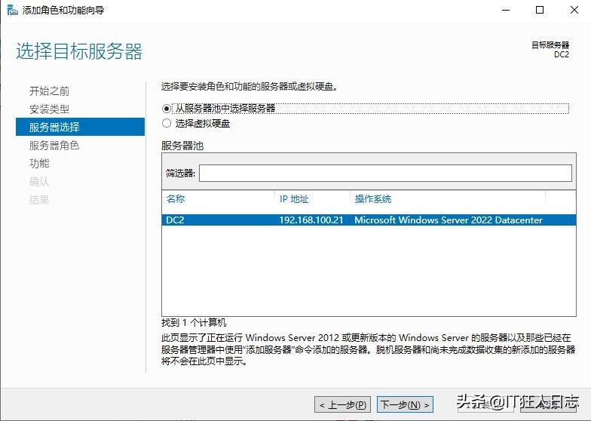Sort by the IP 地址 column header
591x421 pixels.
pyautogui.click(x=294, y=199)
